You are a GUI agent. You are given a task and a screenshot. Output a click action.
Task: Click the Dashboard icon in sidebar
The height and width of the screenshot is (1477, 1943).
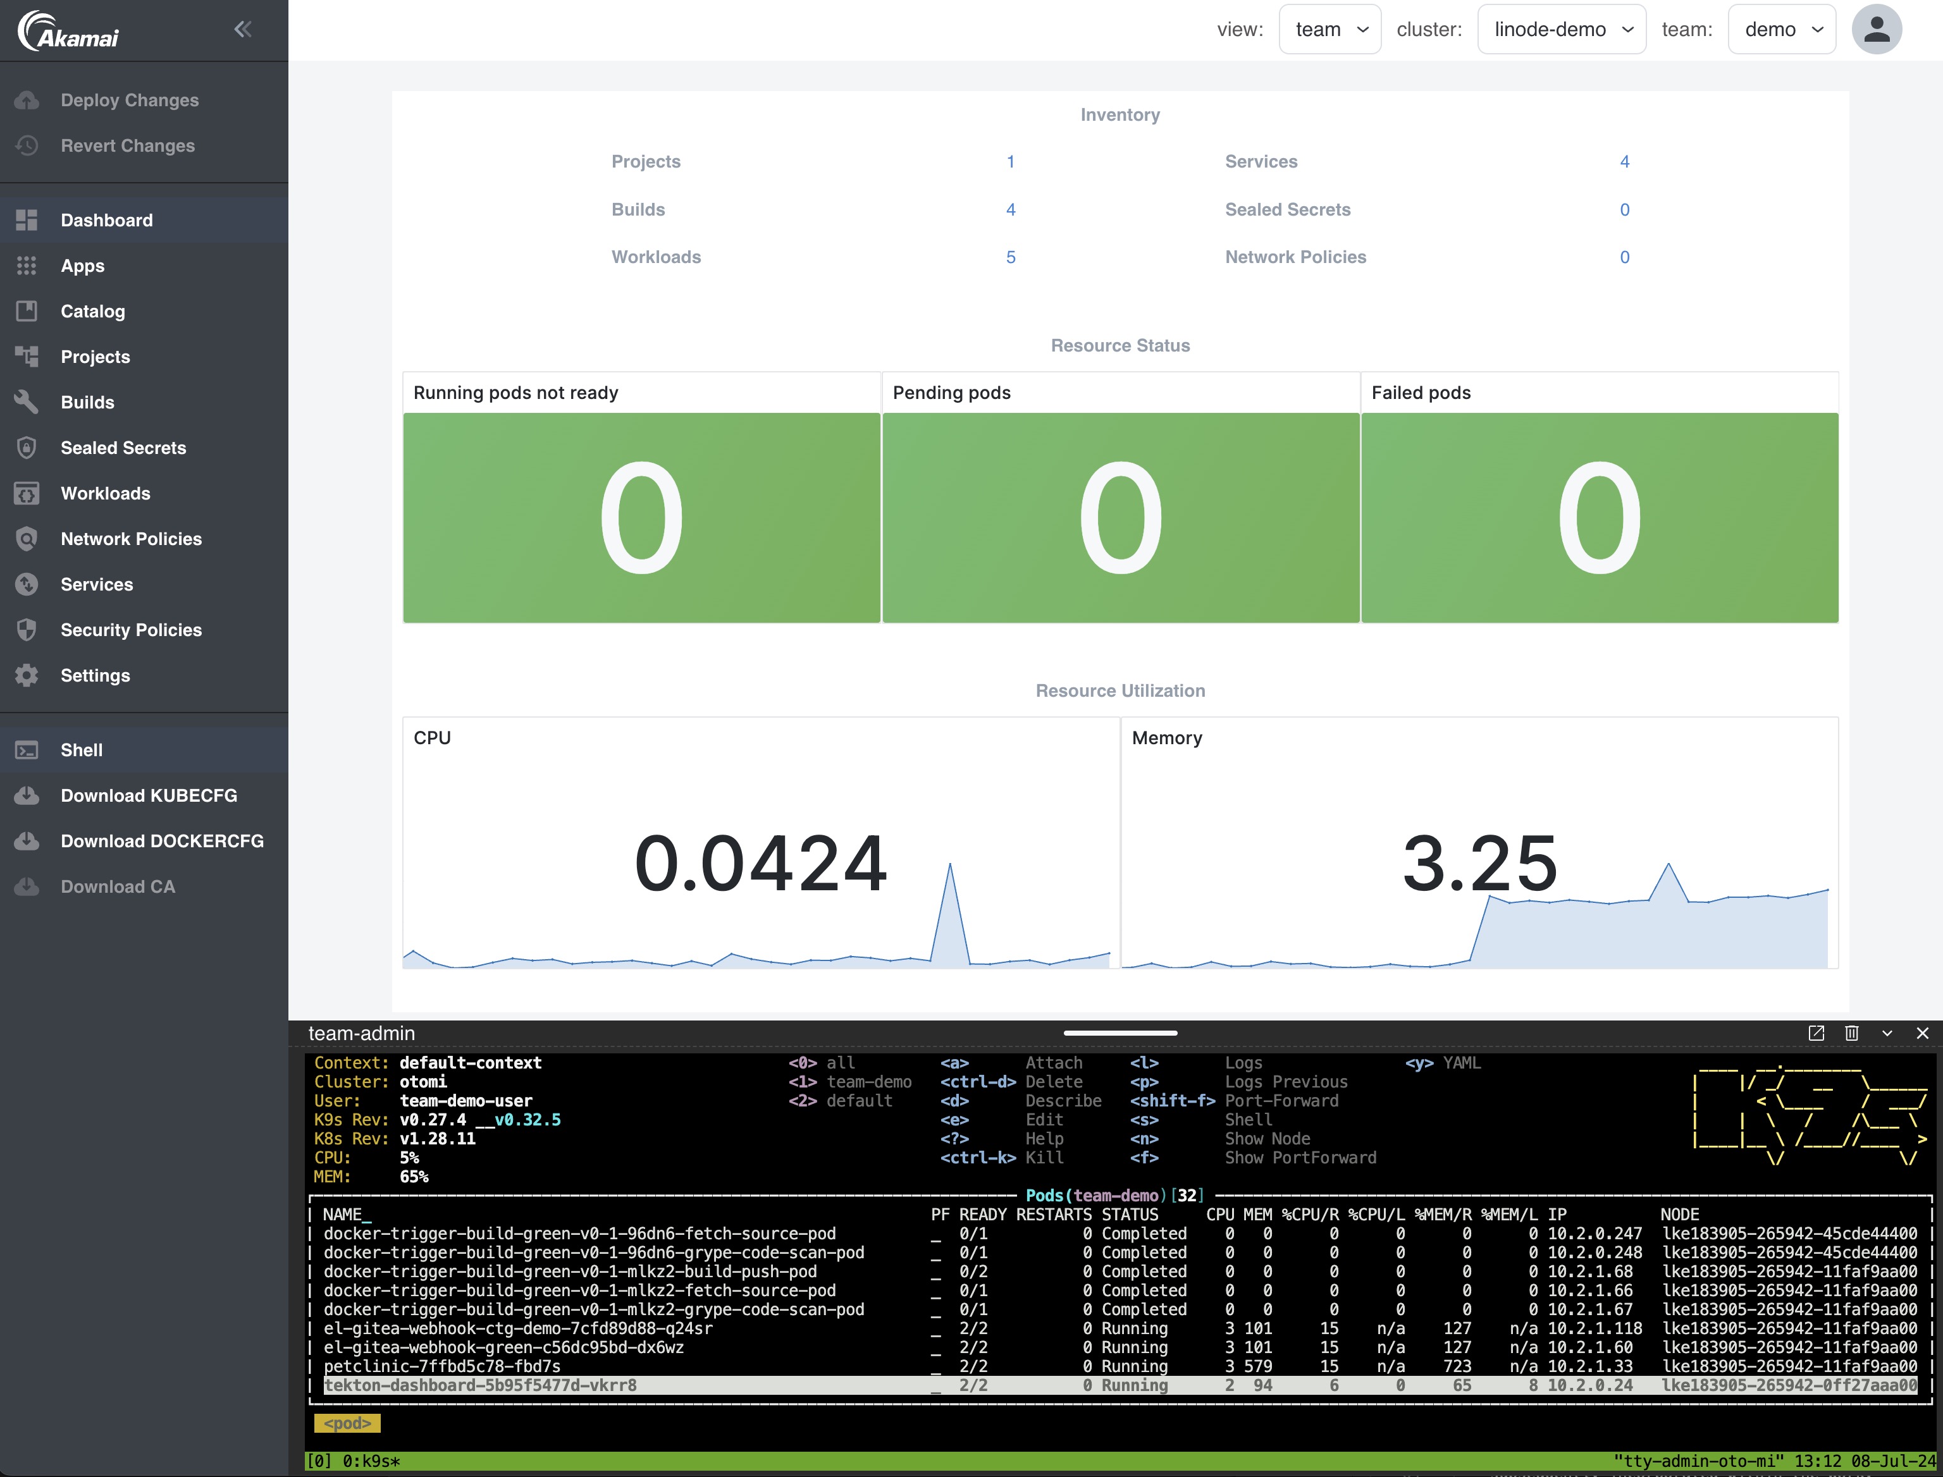click(25, 220)
